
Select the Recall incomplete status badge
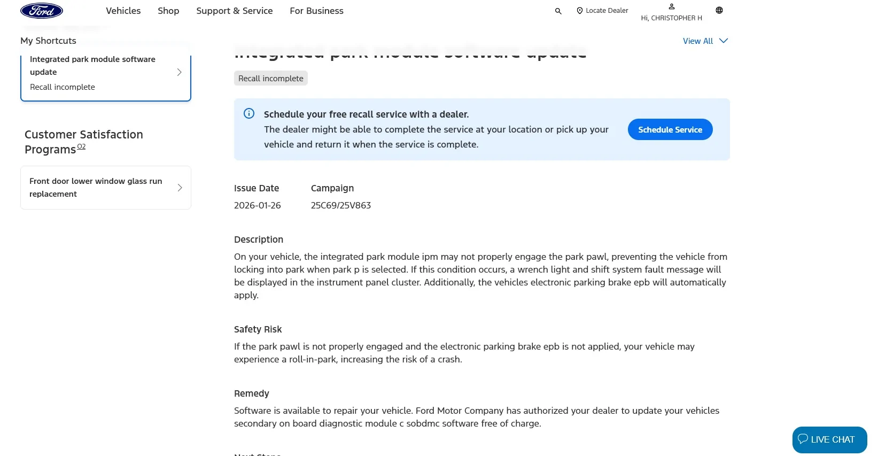point(271,78)
